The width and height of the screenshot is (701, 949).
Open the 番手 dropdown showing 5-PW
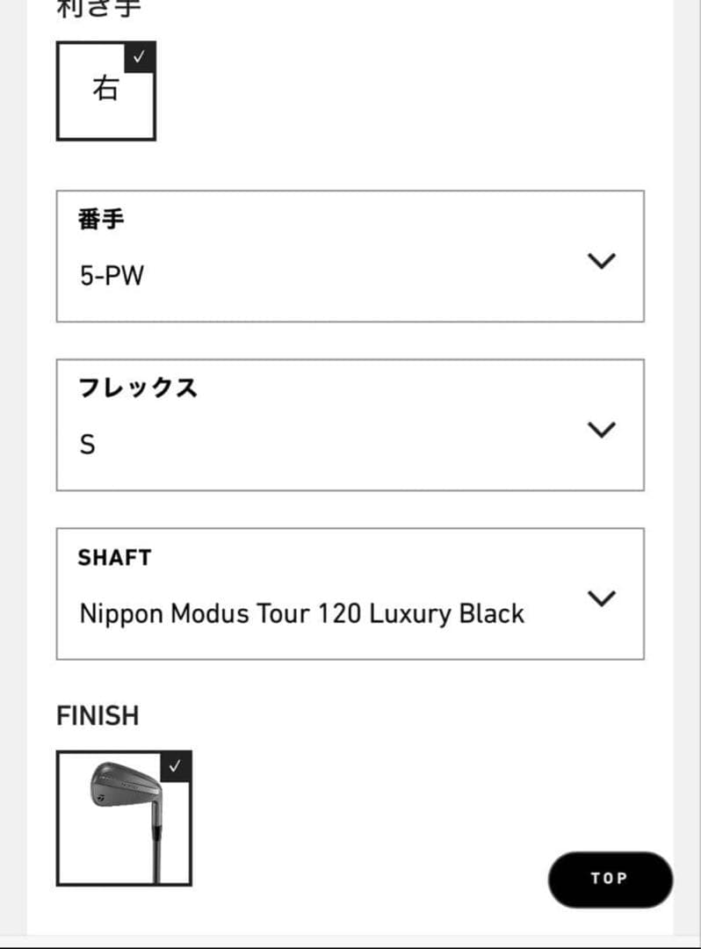coord(350,255)
